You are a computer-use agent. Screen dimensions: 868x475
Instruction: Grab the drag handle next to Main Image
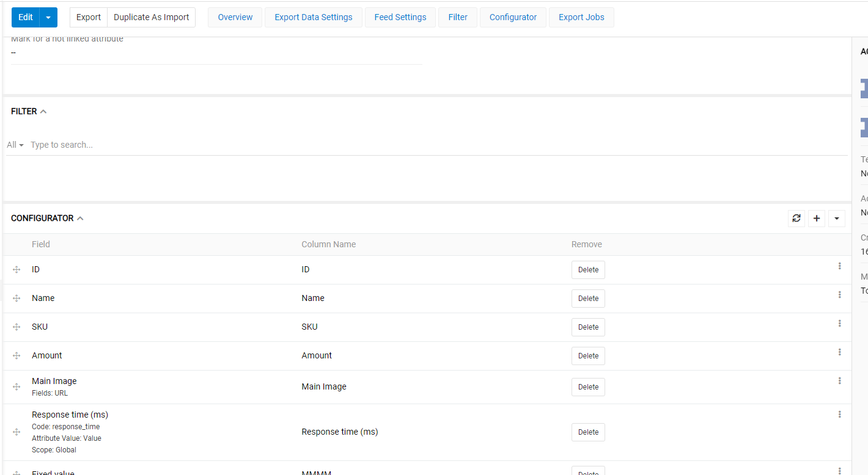click(17, 386)
